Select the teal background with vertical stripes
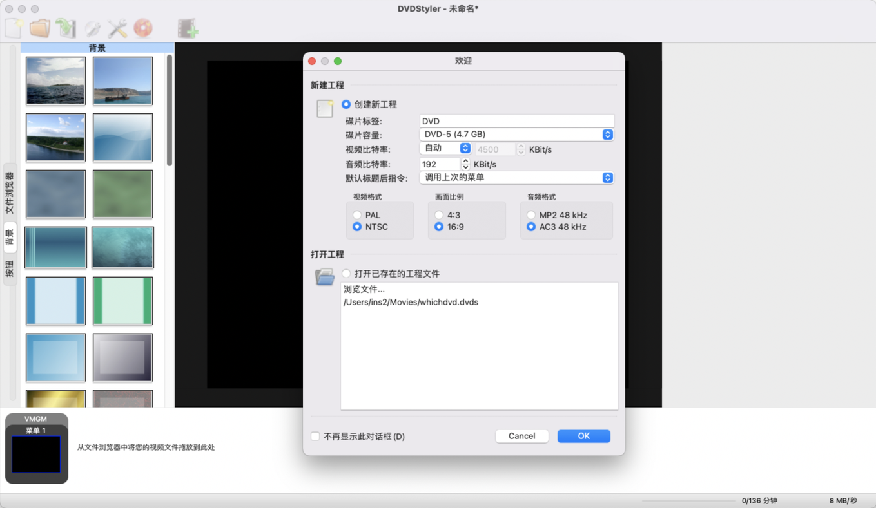 tap(55, 247)
